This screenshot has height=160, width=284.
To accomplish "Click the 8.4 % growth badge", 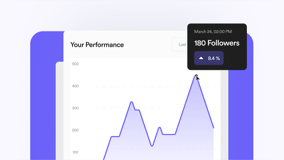I will (209, 58).
